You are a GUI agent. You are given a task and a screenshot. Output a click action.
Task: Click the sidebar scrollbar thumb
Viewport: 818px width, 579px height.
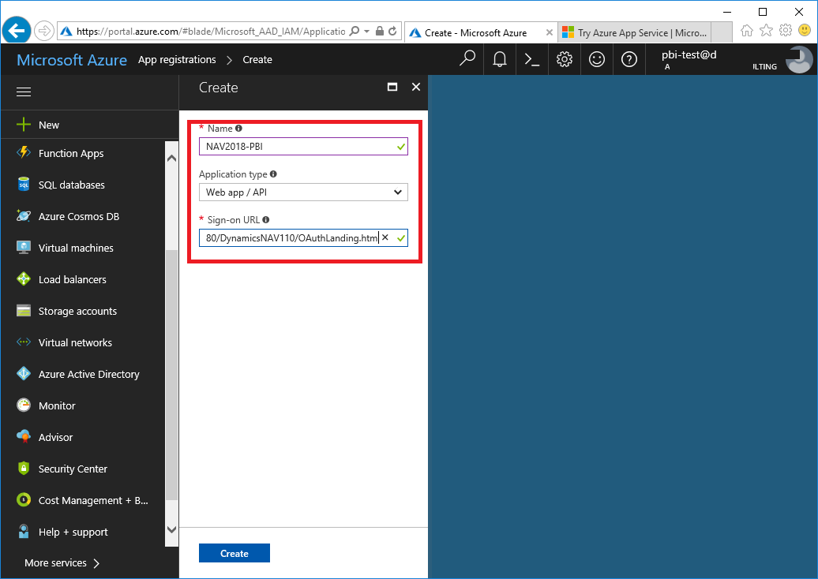click(x=171, y=375)
